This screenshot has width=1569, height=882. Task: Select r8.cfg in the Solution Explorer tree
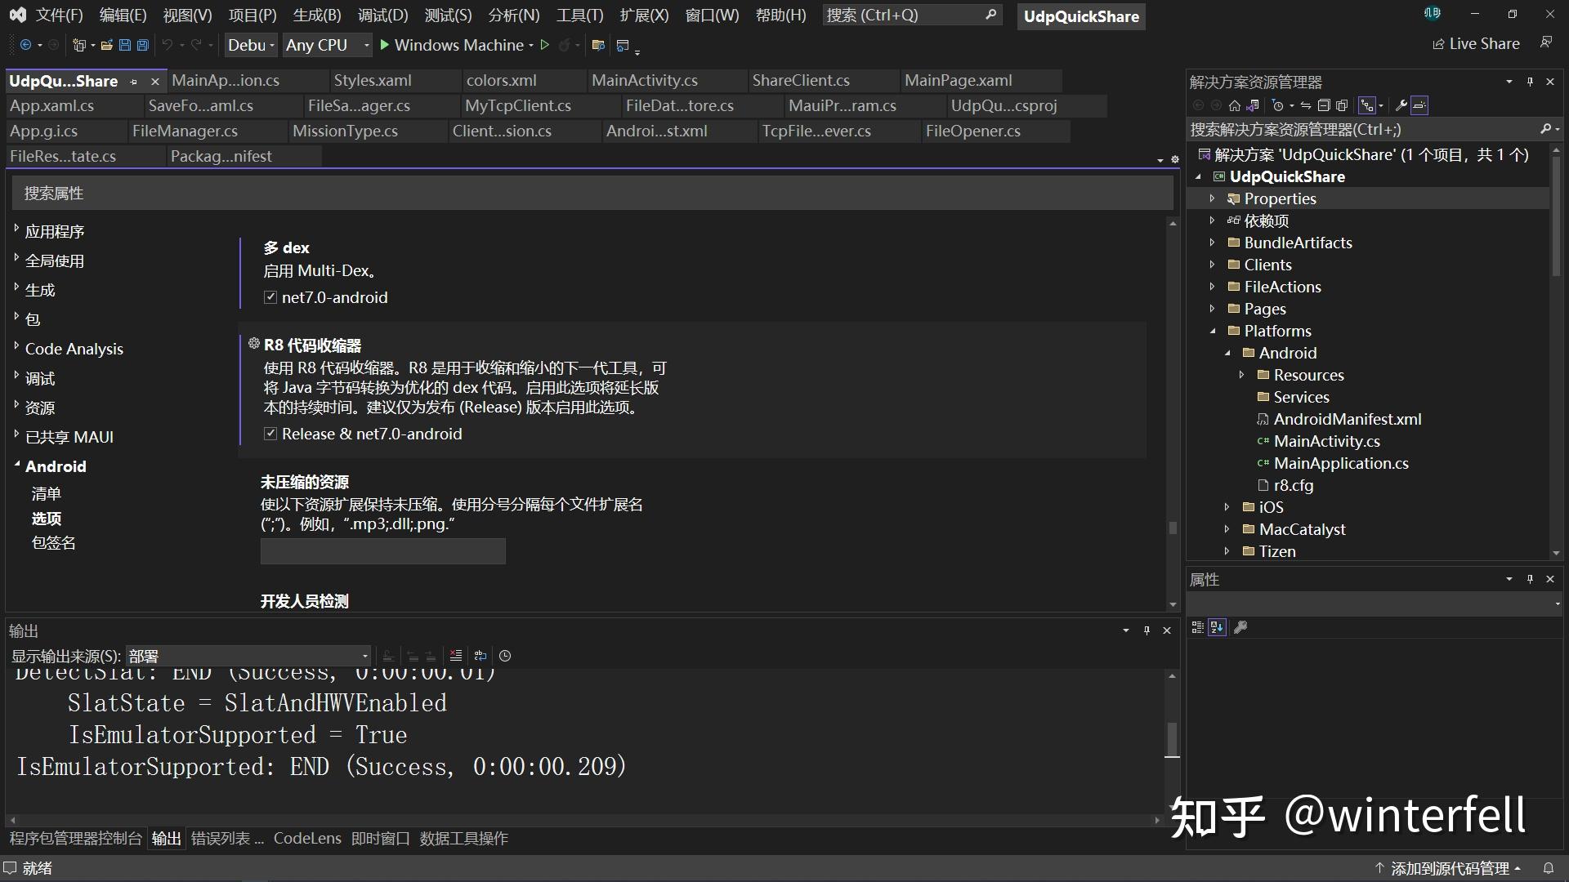point(1295,485)
